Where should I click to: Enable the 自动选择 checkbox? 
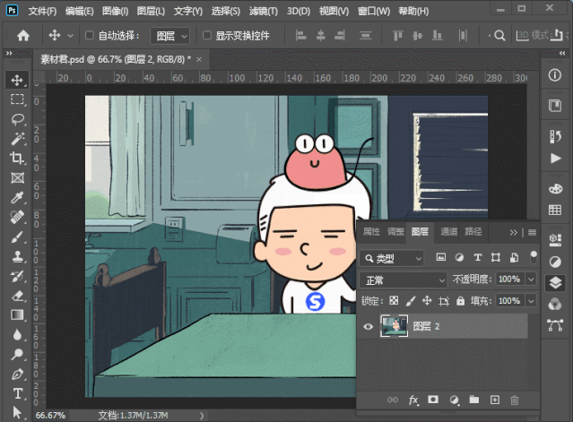point(89,36)
